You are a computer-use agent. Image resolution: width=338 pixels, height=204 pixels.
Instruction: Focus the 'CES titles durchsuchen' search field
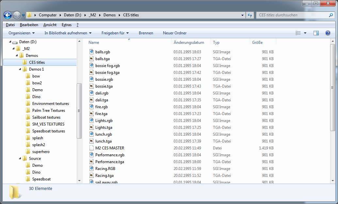[x=296, y=15]
